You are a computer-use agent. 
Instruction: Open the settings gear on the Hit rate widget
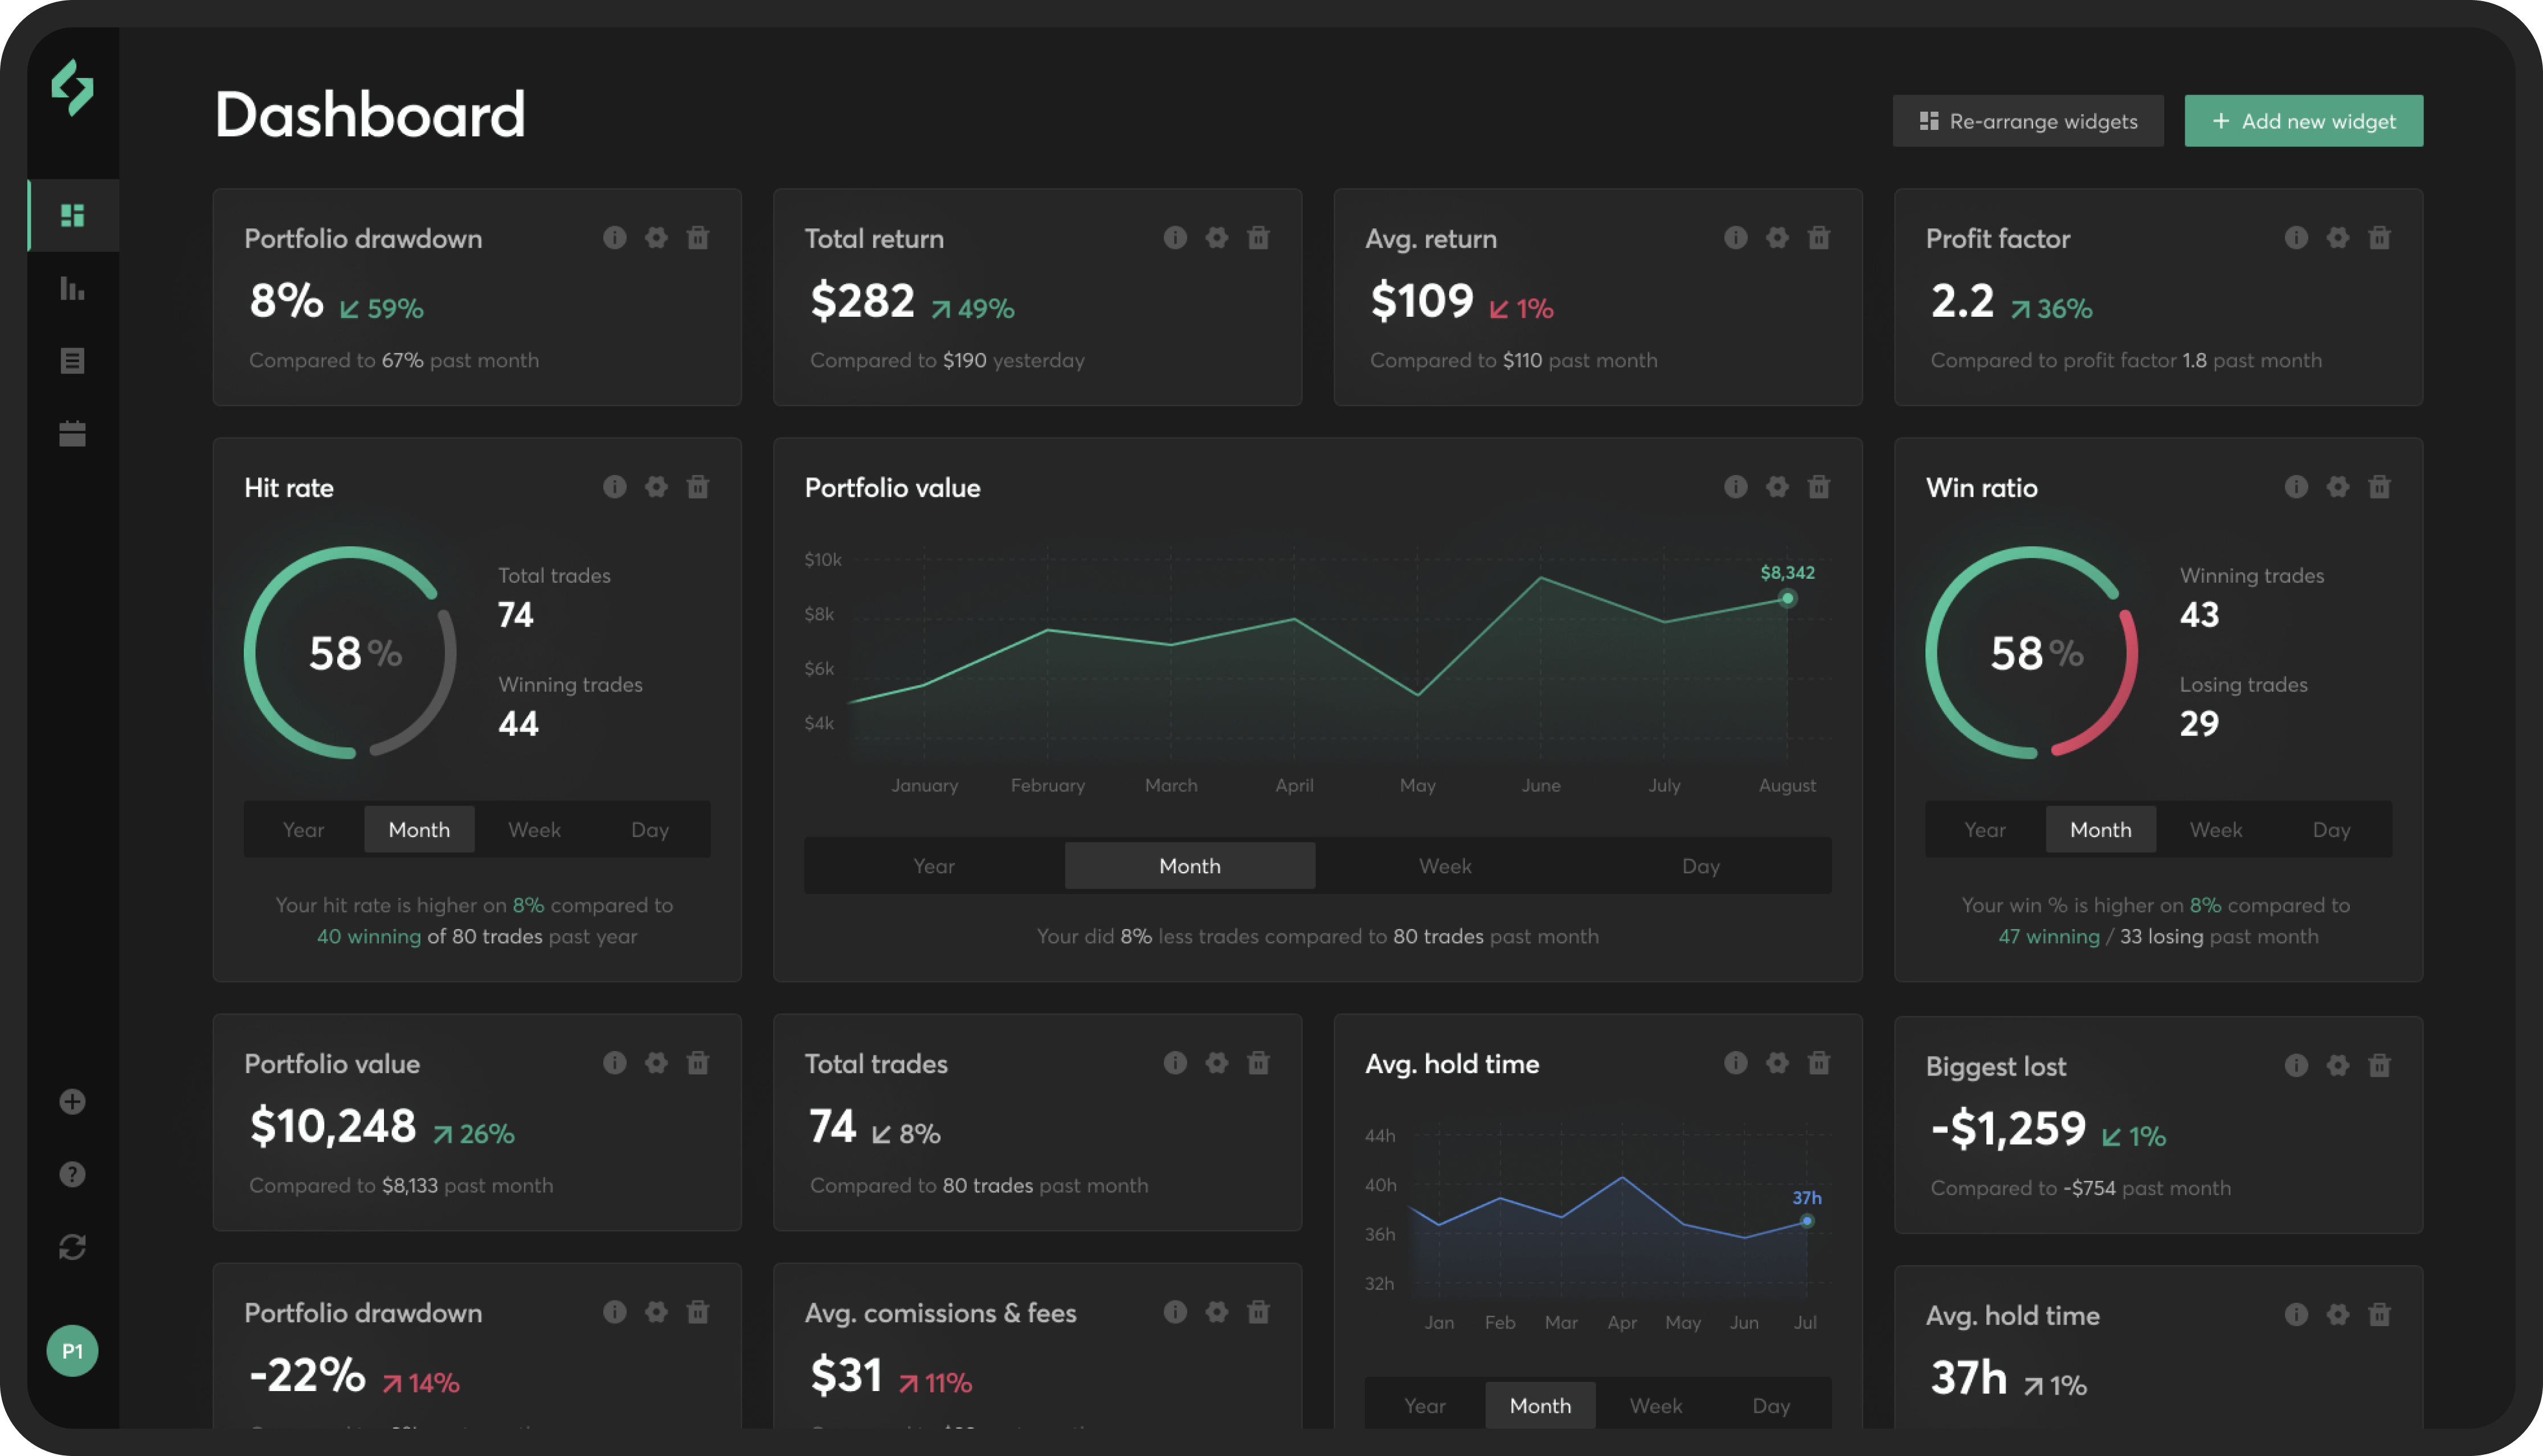656,487
